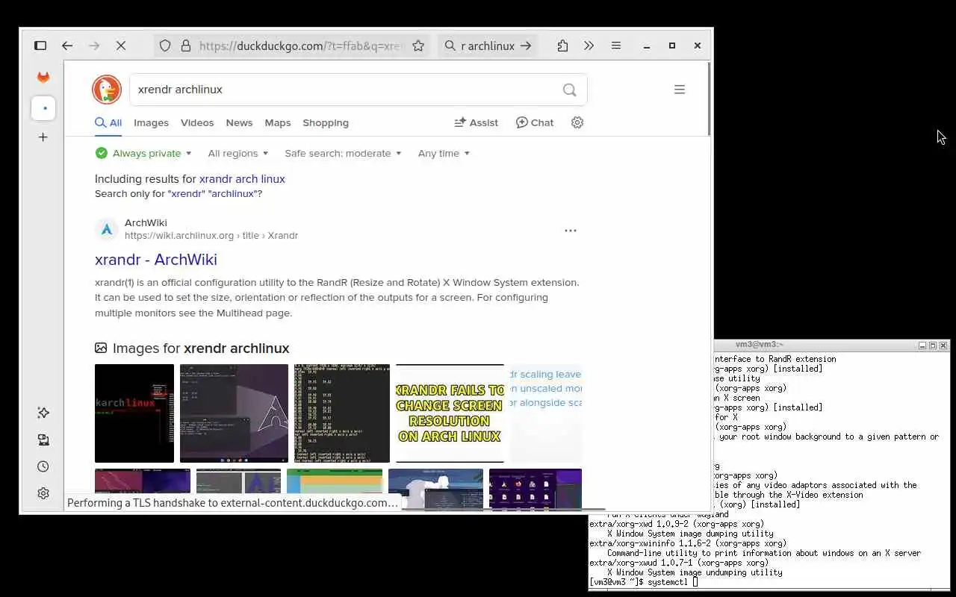Open wiki.archlinux.org breadcrumb URL

(211, 235)
